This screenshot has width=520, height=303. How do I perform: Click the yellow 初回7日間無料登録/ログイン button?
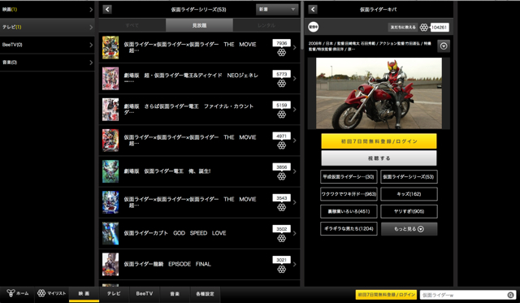[x=379, y=141]
